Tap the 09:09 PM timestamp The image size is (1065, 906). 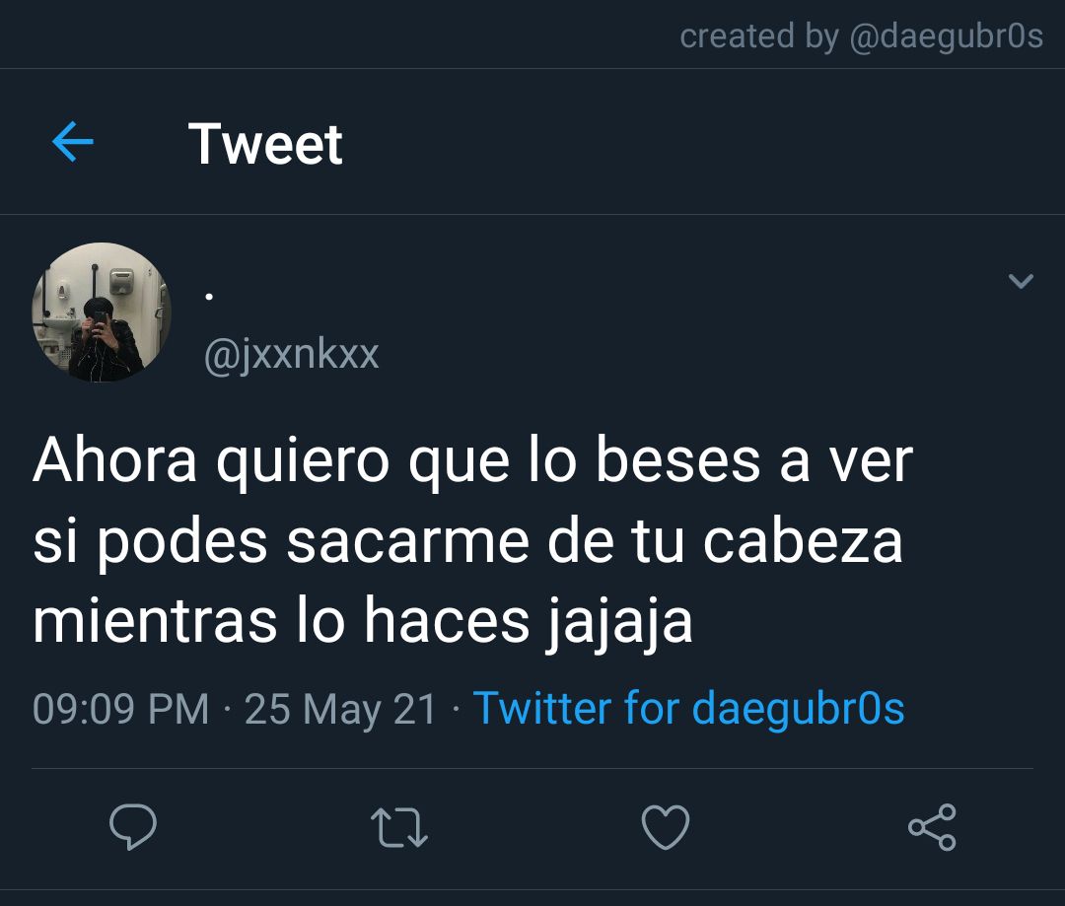coord(121,709)
